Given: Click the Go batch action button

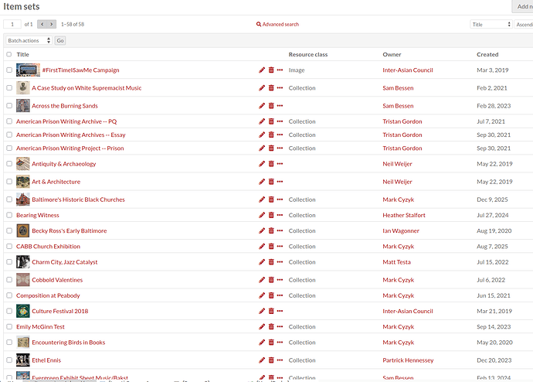Looking at the screenshot, I should pyautogui.click(x=60, y=40).
